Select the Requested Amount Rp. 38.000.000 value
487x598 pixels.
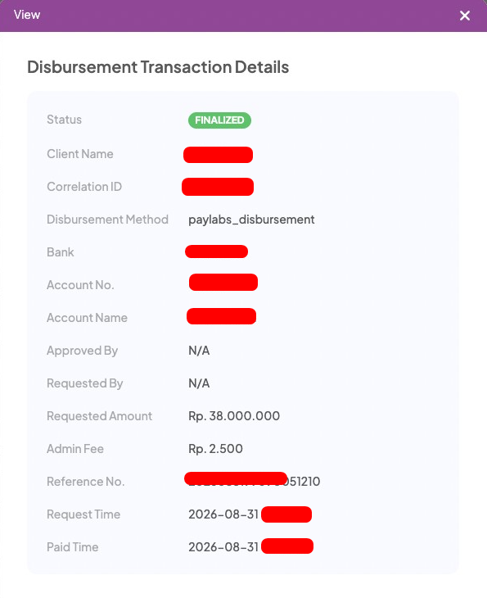click(x=234, y=416)
